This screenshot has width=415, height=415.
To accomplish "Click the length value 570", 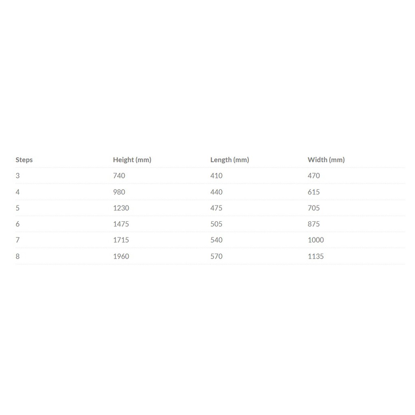I will [x=216, y=256].
